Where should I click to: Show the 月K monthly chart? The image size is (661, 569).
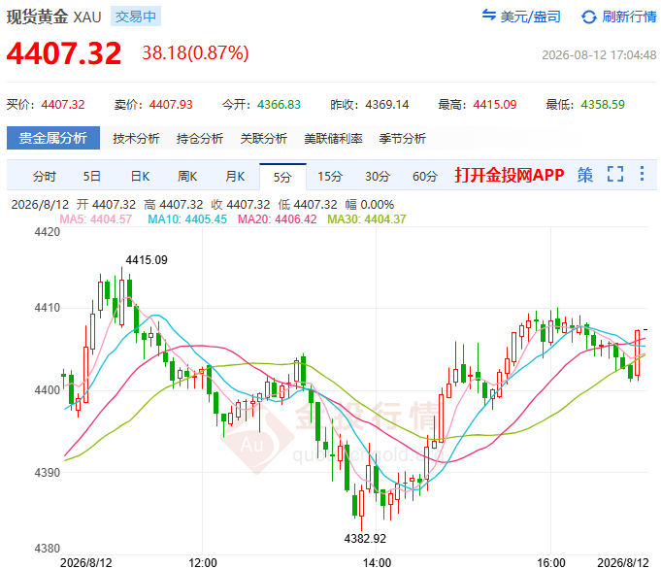coord(235,177)
